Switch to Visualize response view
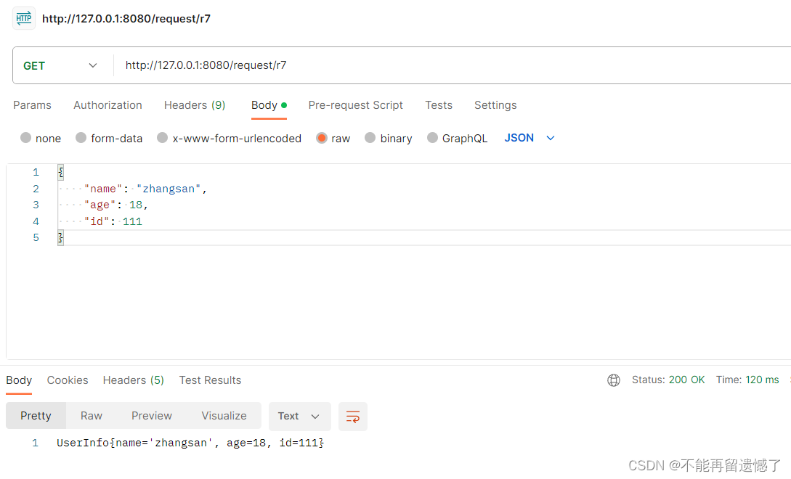Viewport: 791px width, 479px height. click(x=224, y=416)
